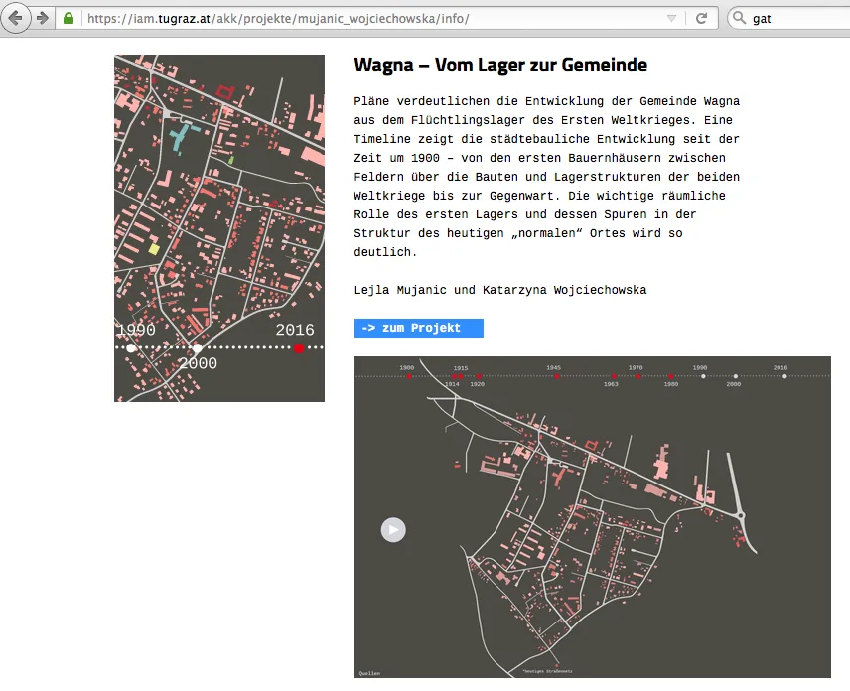Play the Wagna map video
The width and height of the screenshot is (850, 691).
[393, 530]
